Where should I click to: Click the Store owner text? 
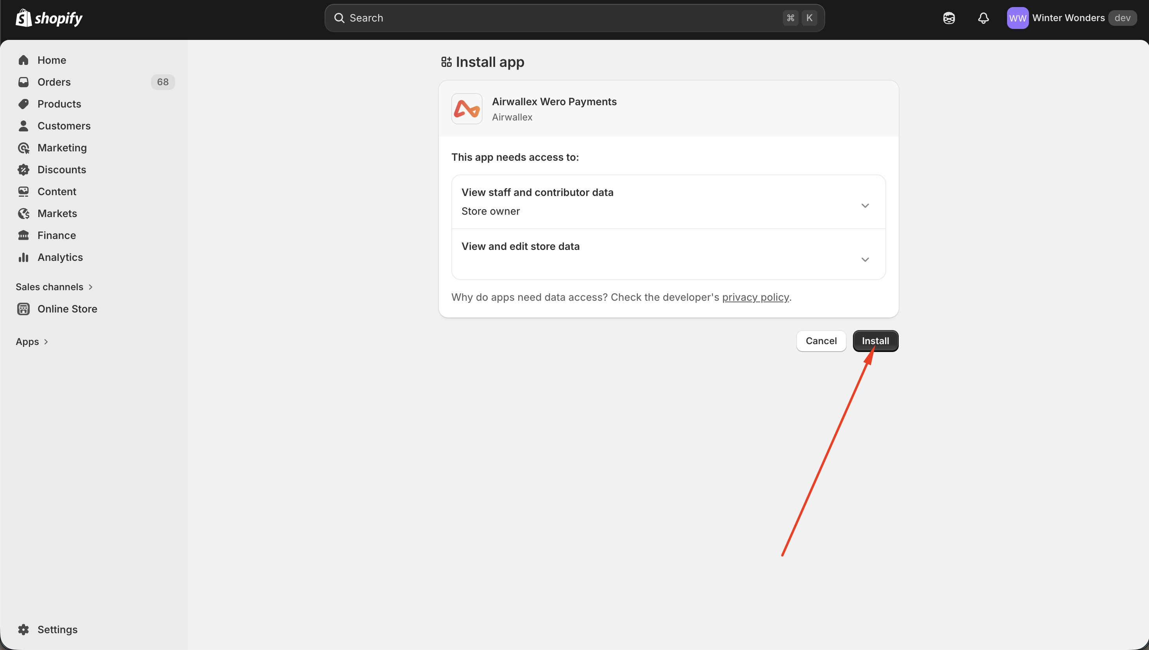tap(490, 211)
